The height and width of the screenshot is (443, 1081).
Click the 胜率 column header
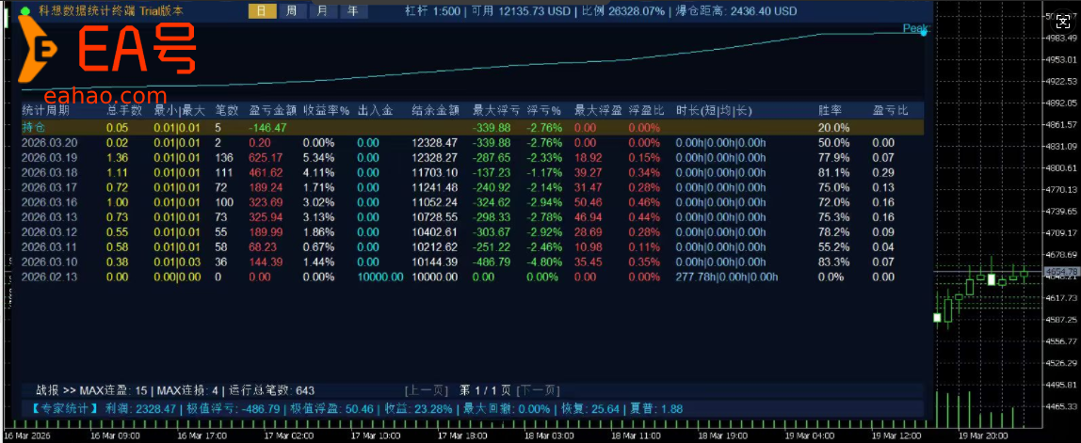pos(830,110)
